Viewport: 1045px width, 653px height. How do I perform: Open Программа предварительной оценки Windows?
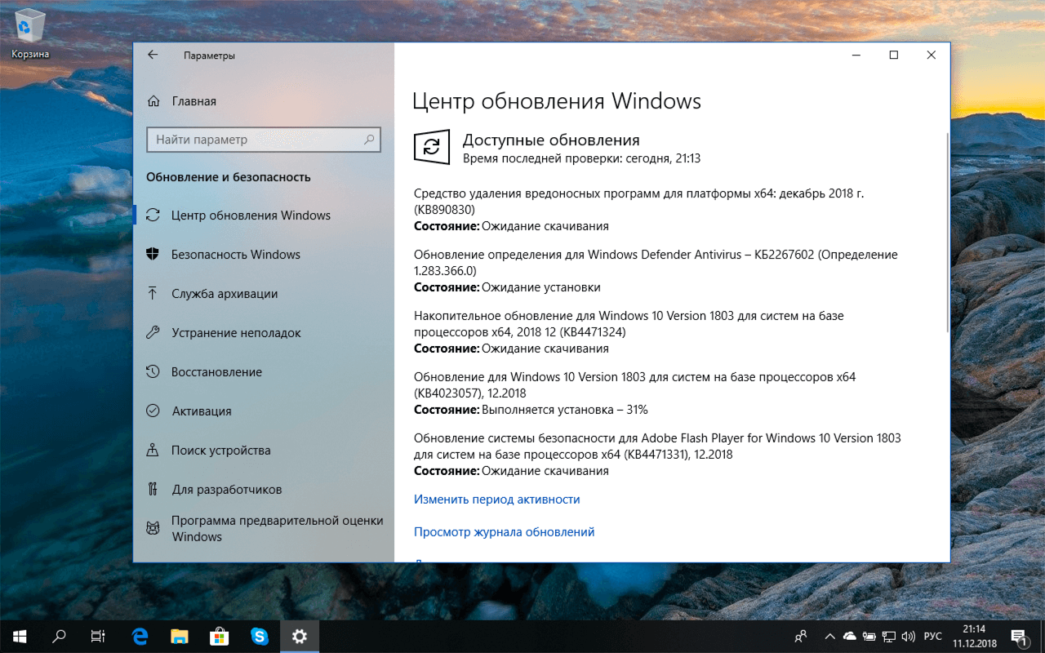[156, 528]
